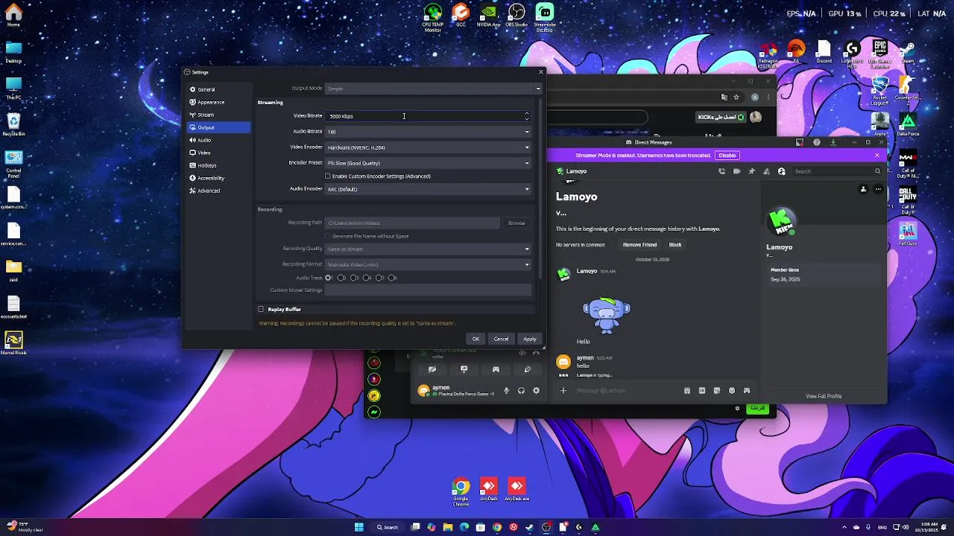The width and height of the screenshot is (954, 536).
Task: Mute the microphone in Discord user panel
Action: (x=506, y=391)
